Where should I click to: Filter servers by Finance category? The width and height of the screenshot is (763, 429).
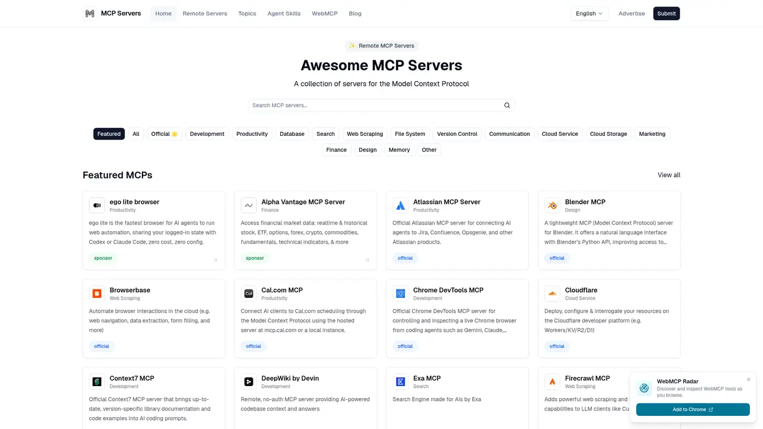click(x=336, y=150)
